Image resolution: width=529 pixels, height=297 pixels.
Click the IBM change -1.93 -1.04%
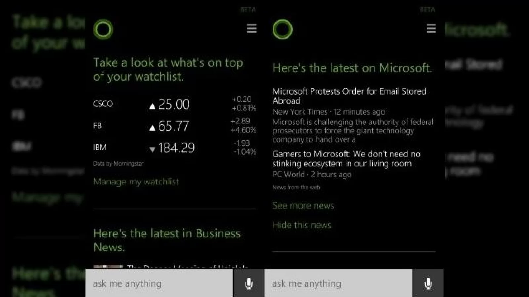point(245,147)
